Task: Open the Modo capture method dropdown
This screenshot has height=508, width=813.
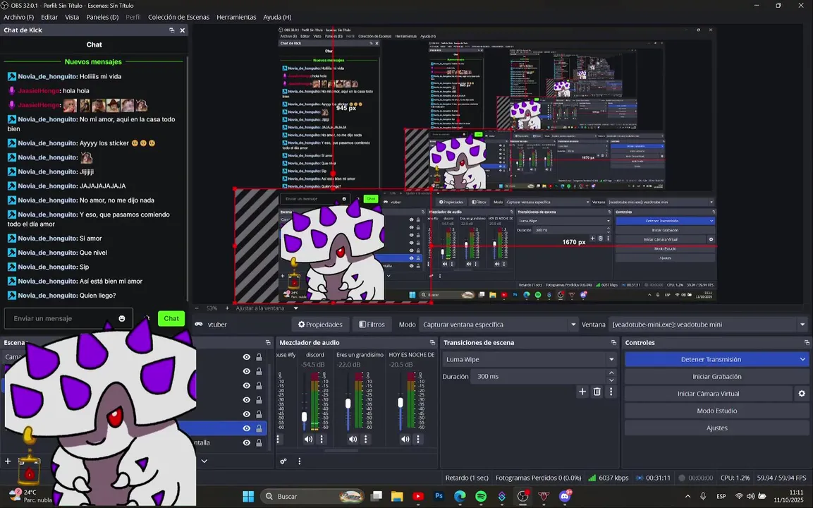Action: point(499,325)
